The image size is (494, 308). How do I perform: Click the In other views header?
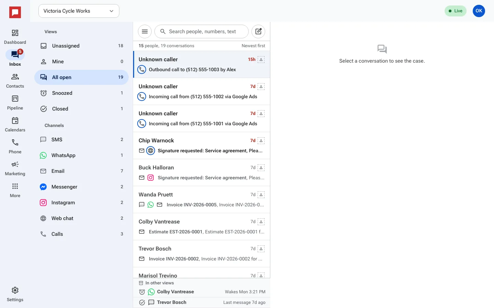pyautogui.click(x=156, y=283)
